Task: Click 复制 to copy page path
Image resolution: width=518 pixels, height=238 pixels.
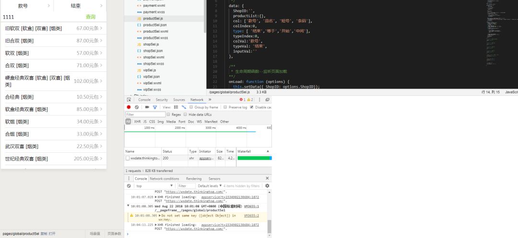Action: tap(44, 233)
